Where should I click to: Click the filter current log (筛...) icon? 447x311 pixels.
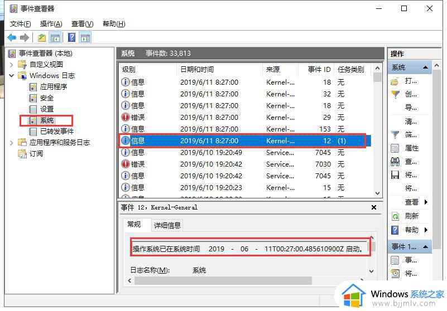tap(395, 135)
